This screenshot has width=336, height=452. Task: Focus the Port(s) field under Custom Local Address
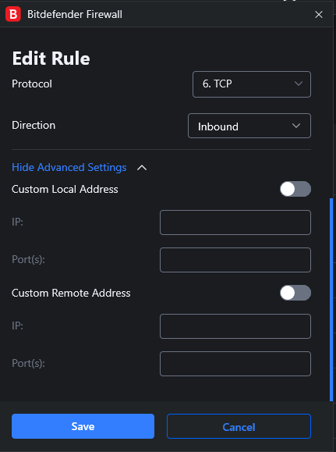tap(235, 260)
